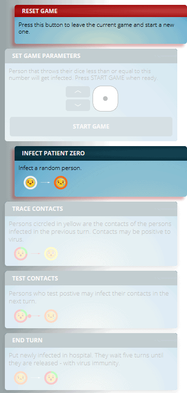The height and width of the screenshot is (393, 187).
Task: Click the hospitalized face icon under Trace Contacts
Action: 21,253
